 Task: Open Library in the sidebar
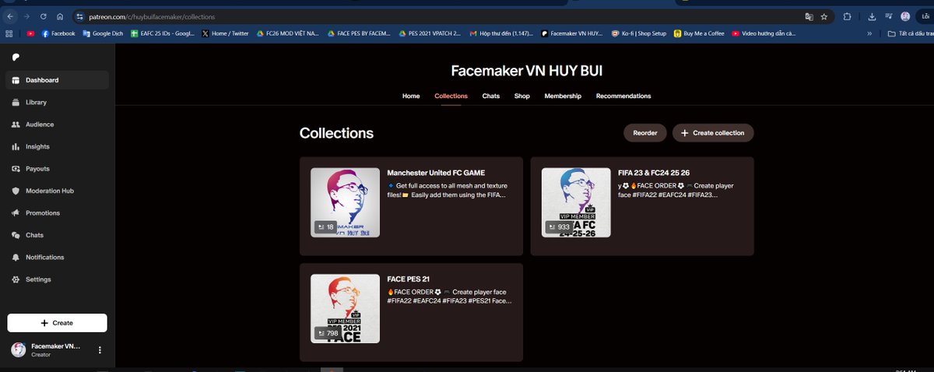click(57, 102)
